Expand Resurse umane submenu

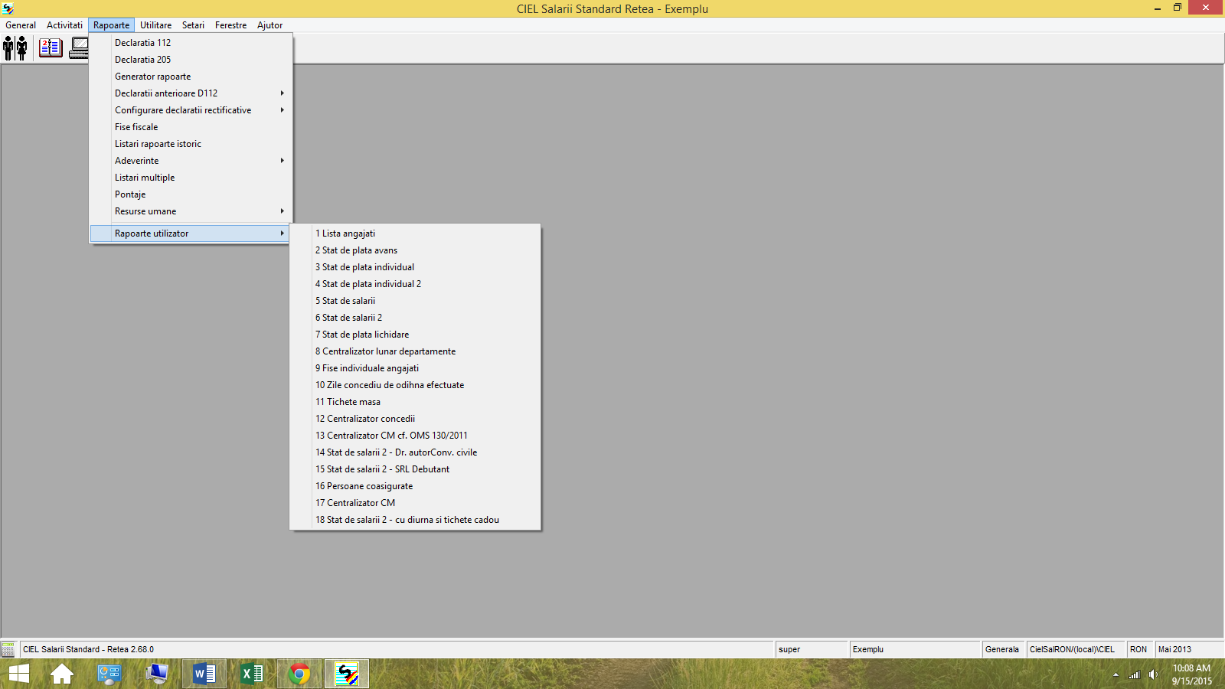[x=190, y=211]
